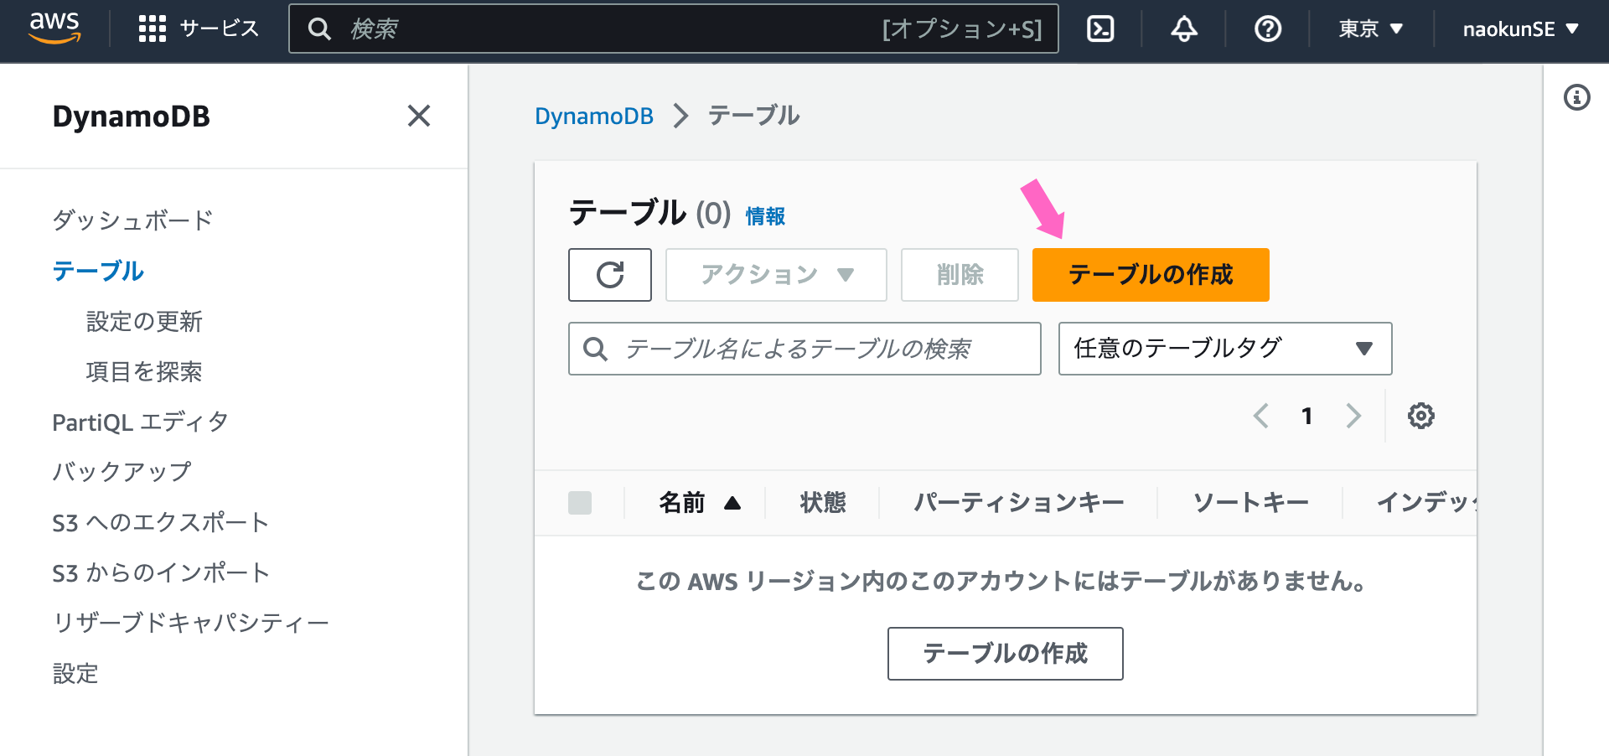Open the 任意のテーブルタグ filter dropdown

click(1225, 349)
